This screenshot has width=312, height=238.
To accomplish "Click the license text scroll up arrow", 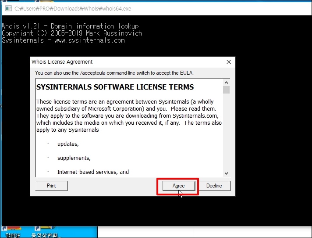I will tap(226, 83).
